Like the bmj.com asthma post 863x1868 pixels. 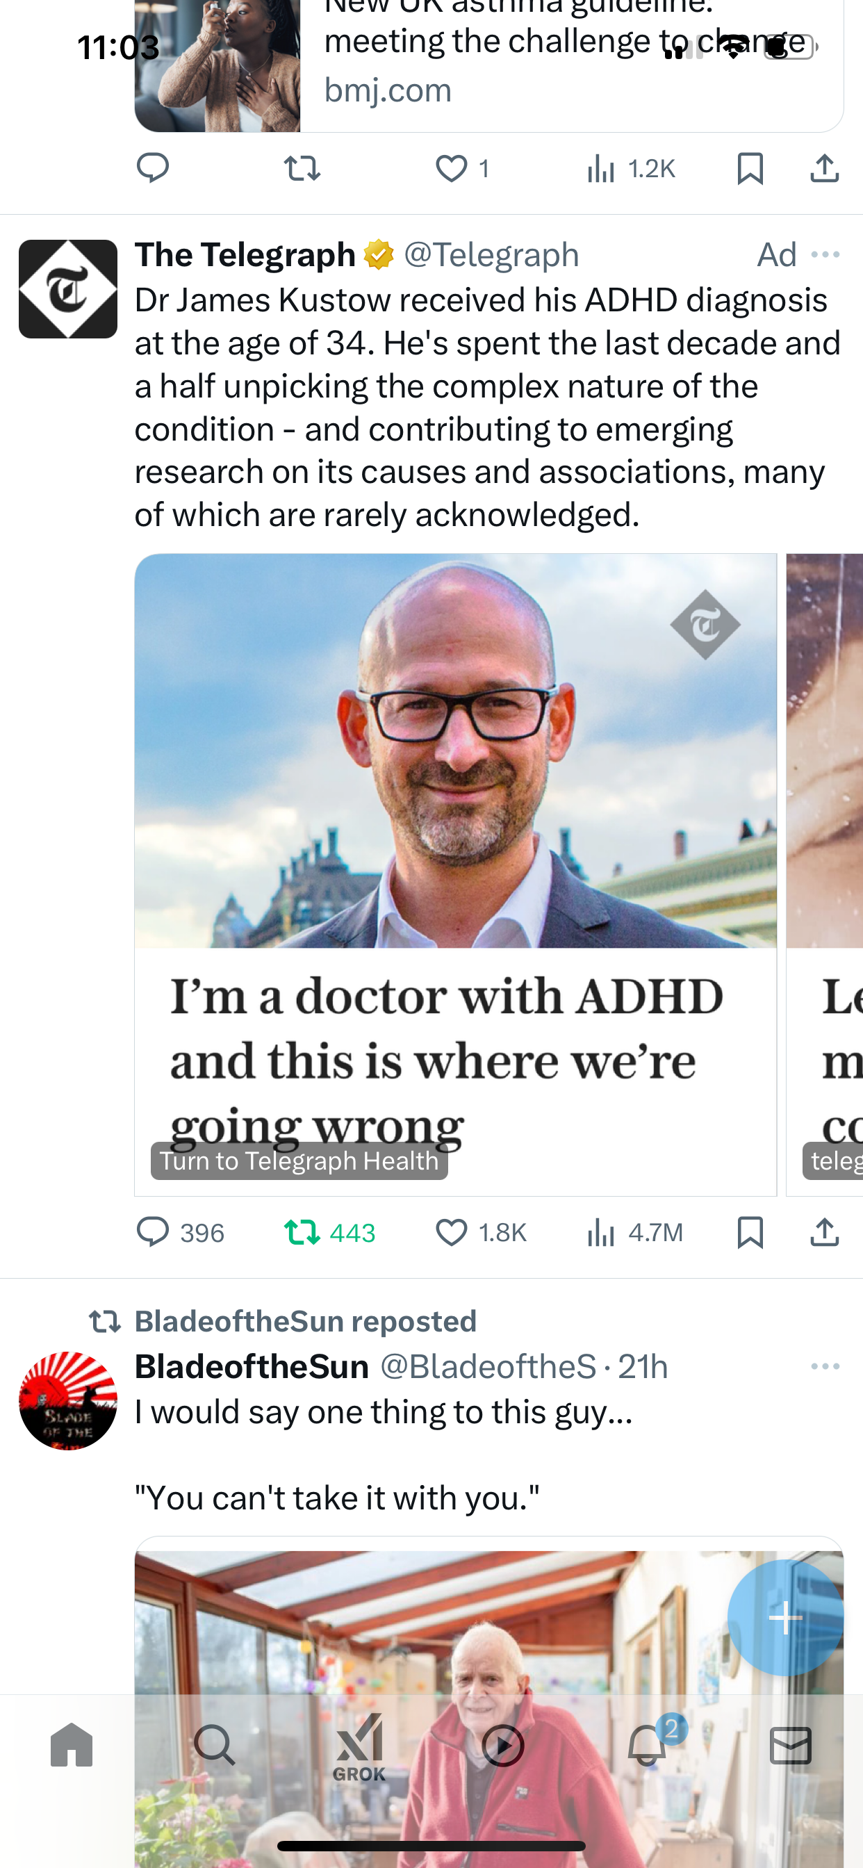coord(462,168)
